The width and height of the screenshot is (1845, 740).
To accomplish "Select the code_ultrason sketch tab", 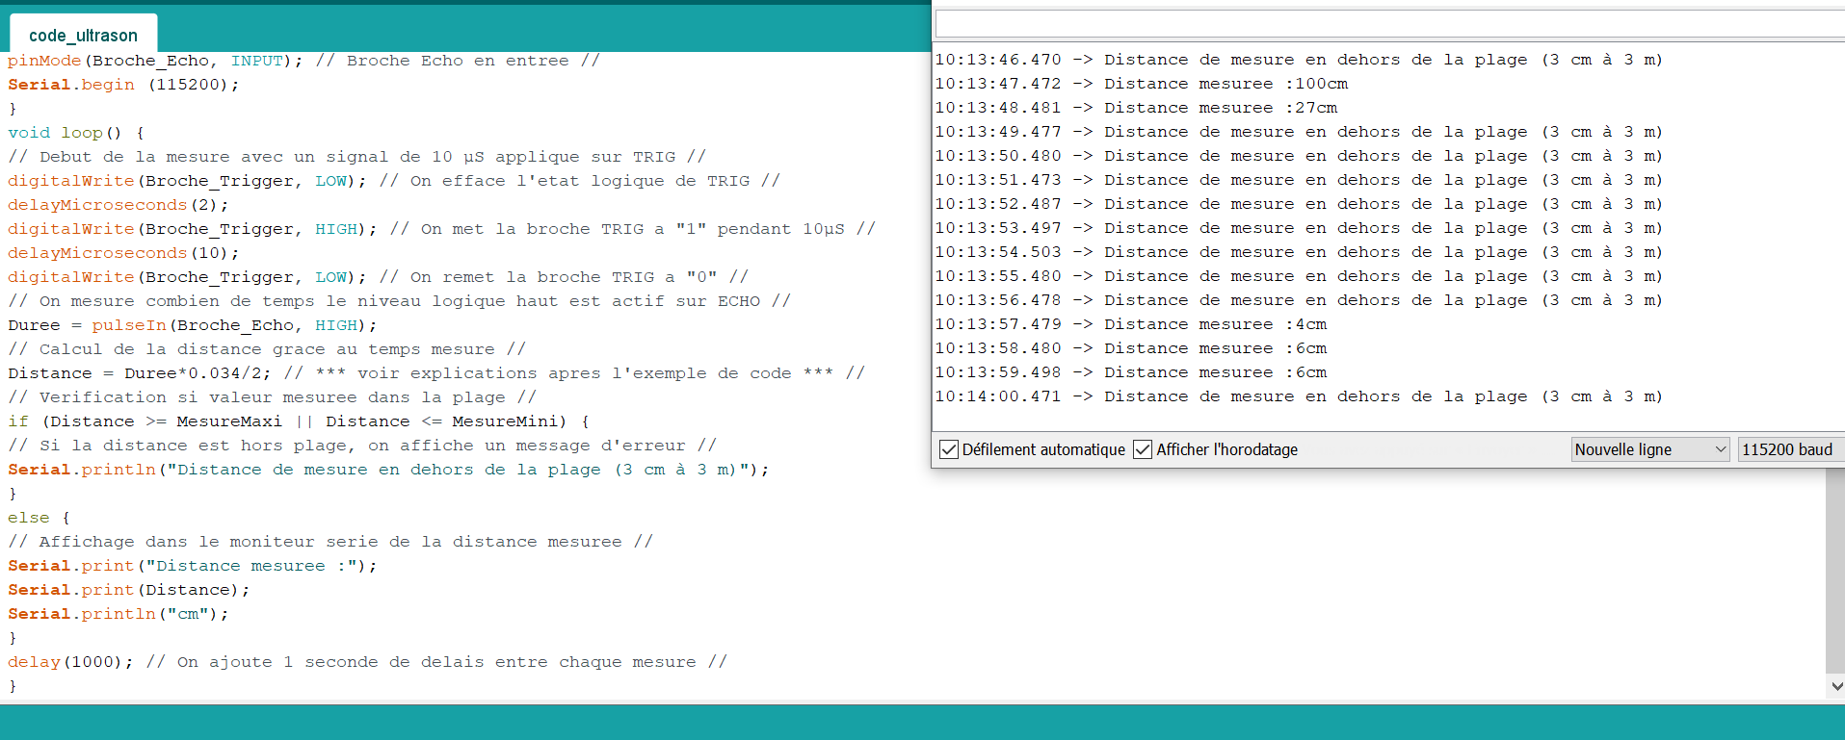I will pos(83,36).
